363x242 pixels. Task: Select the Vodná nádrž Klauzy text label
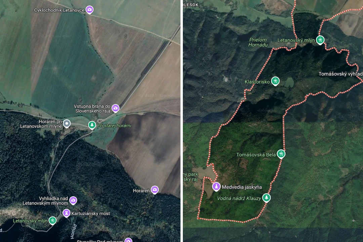click(x=239, y=198)
